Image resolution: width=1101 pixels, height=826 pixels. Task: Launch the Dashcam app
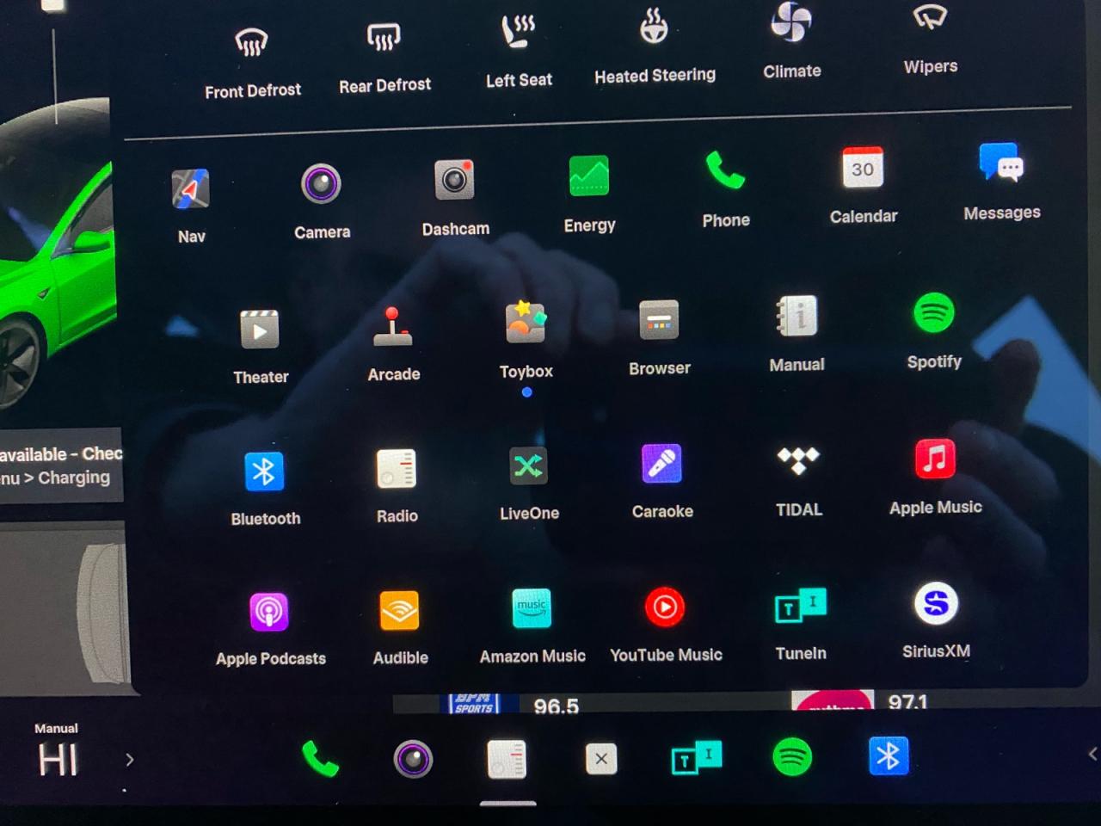[x=454, y=182]
